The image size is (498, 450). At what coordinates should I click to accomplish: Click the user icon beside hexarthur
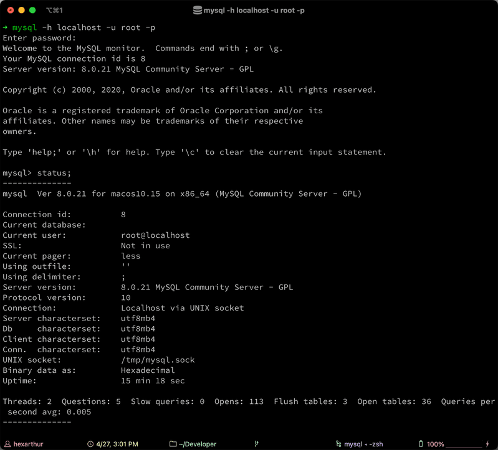(7, 444)
